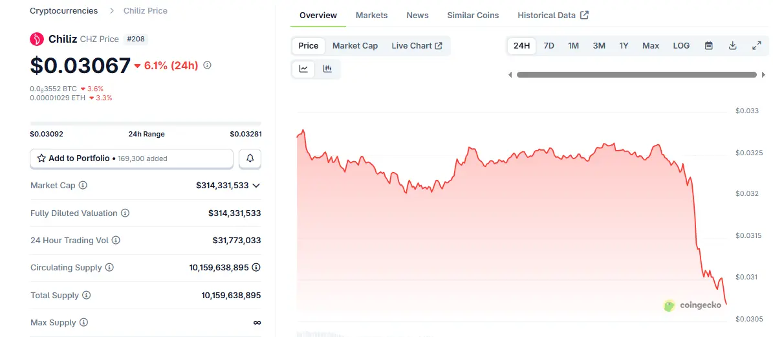Download chart data icon
The width and height of the screenshot is (773, 337).
tap(733, 46)
